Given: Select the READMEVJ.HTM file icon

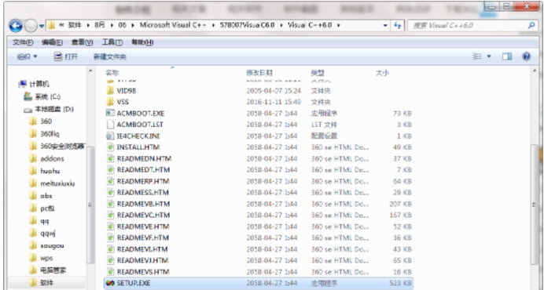Looking at the screenshot, I should (x=110, y=260).
